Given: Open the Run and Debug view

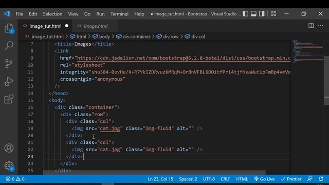Looking at the screenshot, I should tap(9, 81).
